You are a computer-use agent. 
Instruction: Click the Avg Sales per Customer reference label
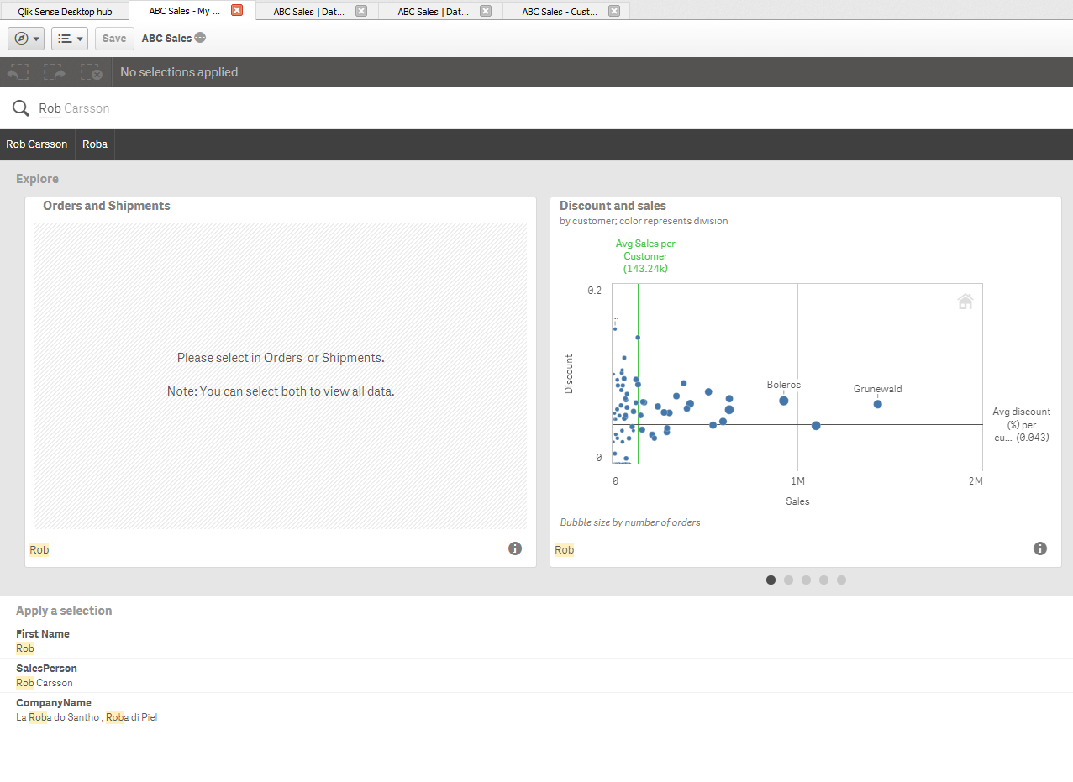pyautogui.click(x=645, y=256)
